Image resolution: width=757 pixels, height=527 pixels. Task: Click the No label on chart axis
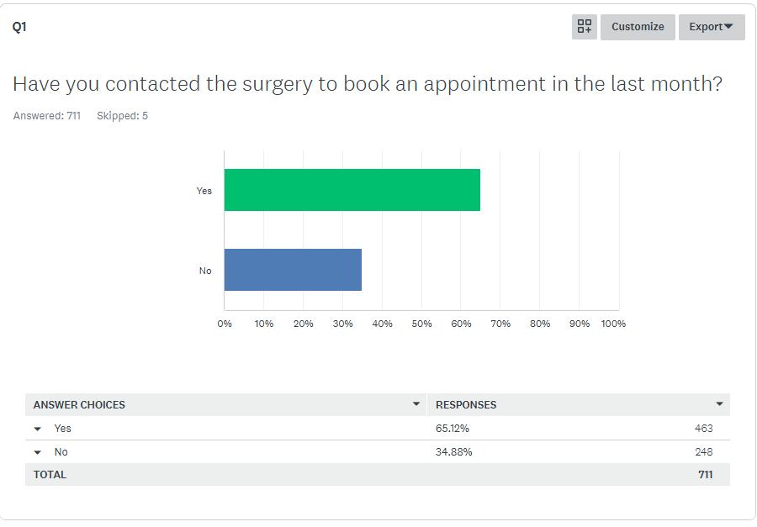coord(205,271)
